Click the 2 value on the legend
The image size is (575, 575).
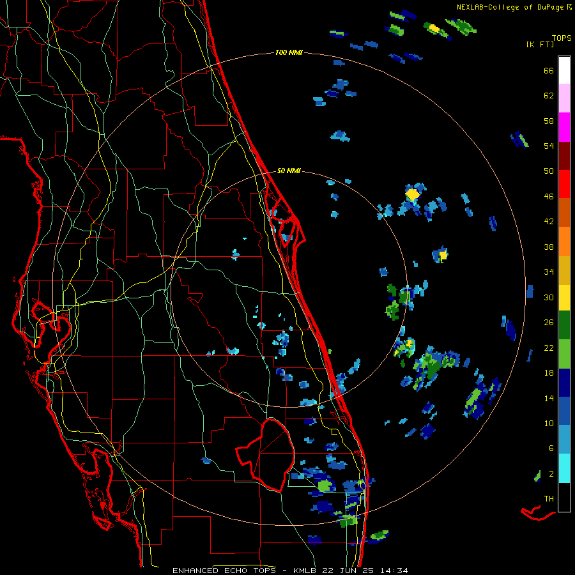coord(551,474)
